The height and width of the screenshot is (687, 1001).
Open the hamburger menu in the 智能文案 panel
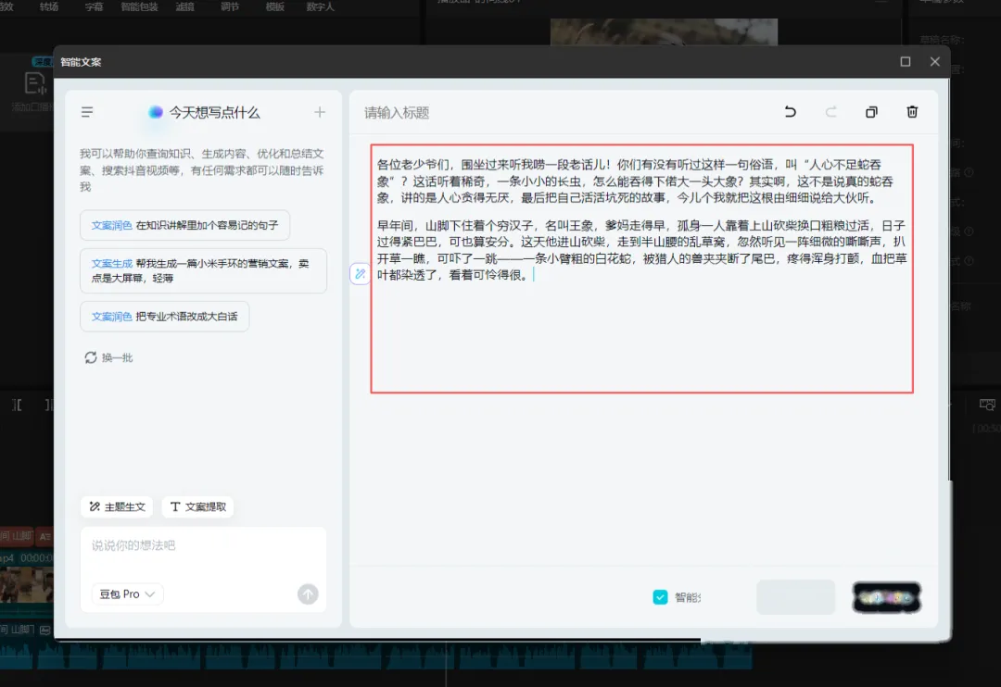(87, 112)
